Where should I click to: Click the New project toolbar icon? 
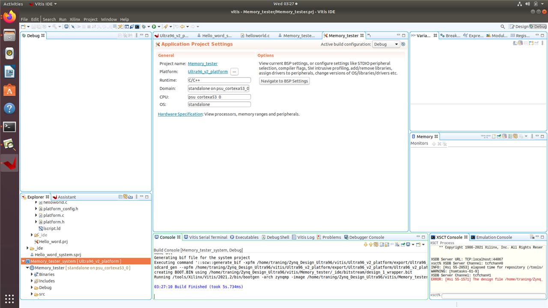coord(23,27)
